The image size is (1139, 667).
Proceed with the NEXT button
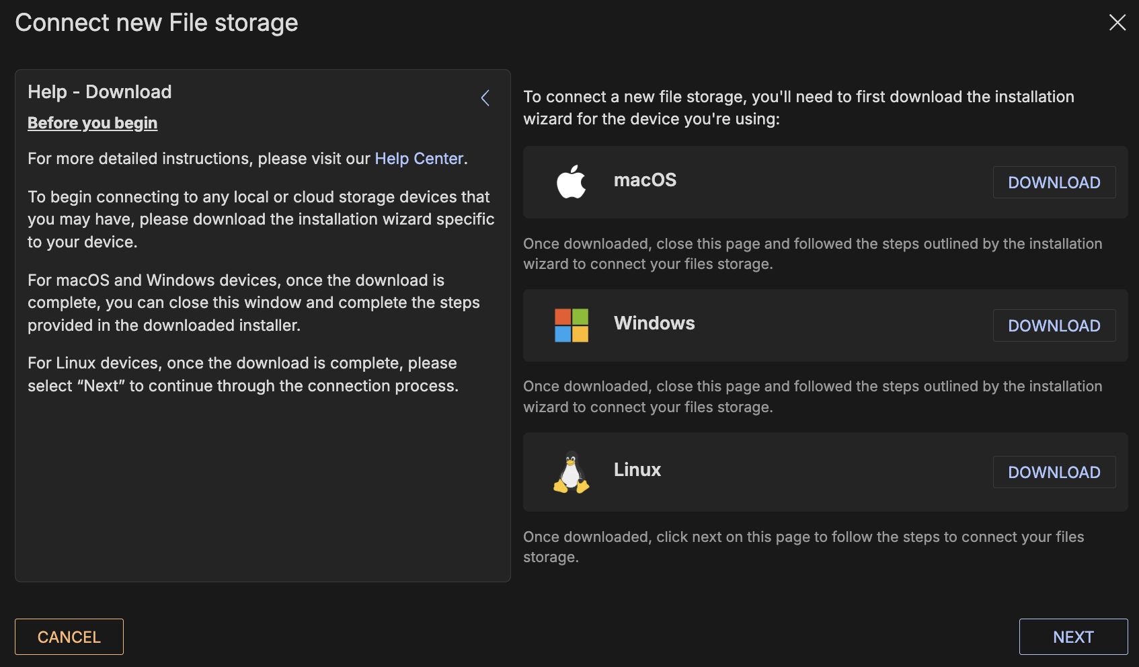click(1073, 637)
